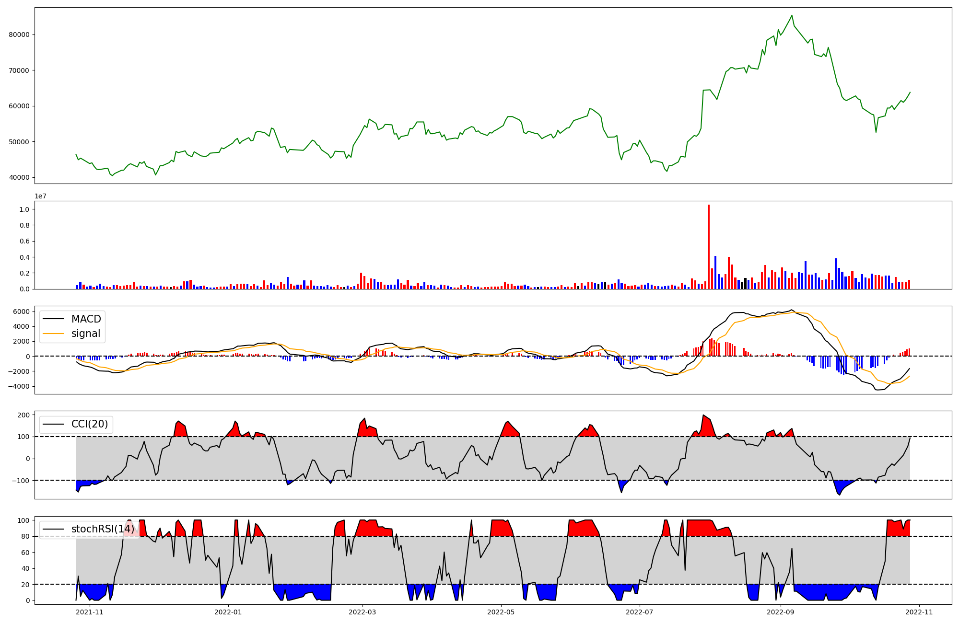Screen dimensions: 959x623
Task: Click the 2022-07 date label
Action: click(x=640, y=612)
